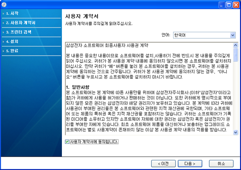The height and width of the screenshot is (170, 241).
Task: Click the 사용자 계약서를 주의깊게 읽어주십시오 instruction text
Action: pos(99,24)
